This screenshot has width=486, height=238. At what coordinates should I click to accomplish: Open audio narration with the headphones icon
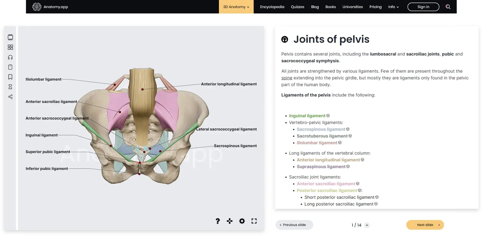10,57
